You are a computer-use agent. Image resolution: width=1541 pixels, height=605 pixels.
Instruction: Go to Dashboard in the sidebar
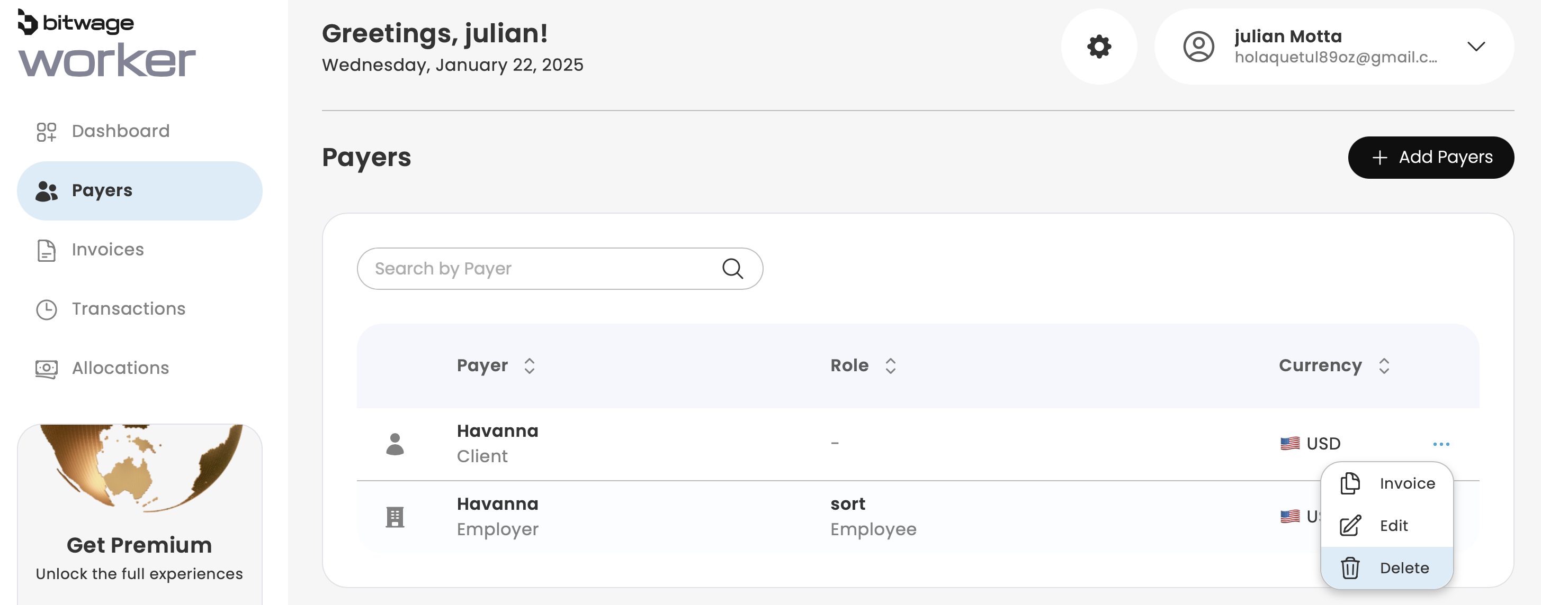120,131
